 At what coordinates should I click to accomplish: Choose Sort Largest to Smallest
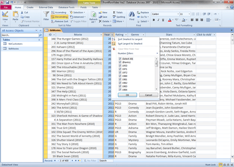(x=130, y=44)
